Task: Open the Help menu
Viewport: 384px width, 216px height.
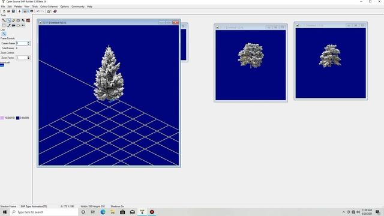Action: tap(89, 7)
